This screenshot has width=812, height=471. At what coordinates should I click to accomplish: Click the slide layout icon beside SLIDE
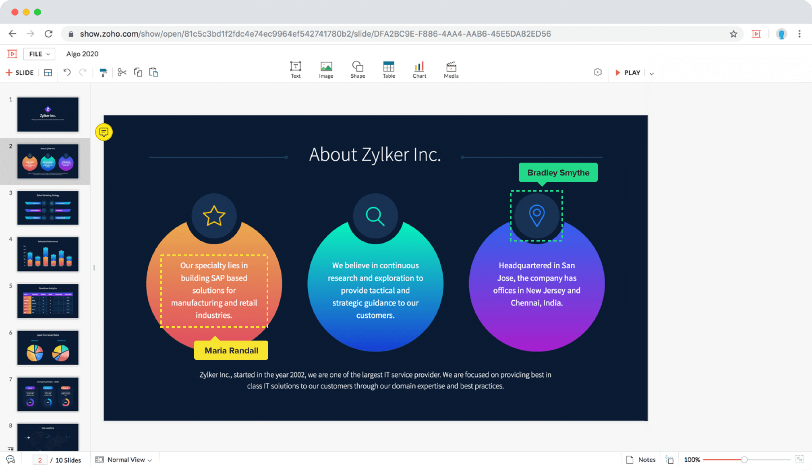point(48,73)
